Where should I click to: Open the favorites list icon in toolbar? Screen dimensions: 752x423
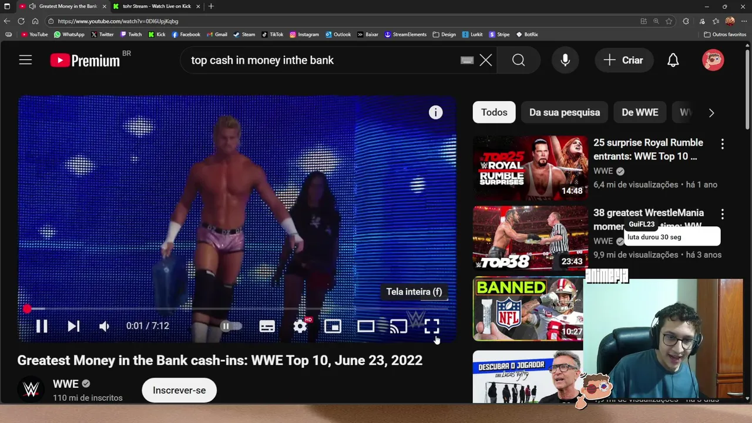point(716,21)
